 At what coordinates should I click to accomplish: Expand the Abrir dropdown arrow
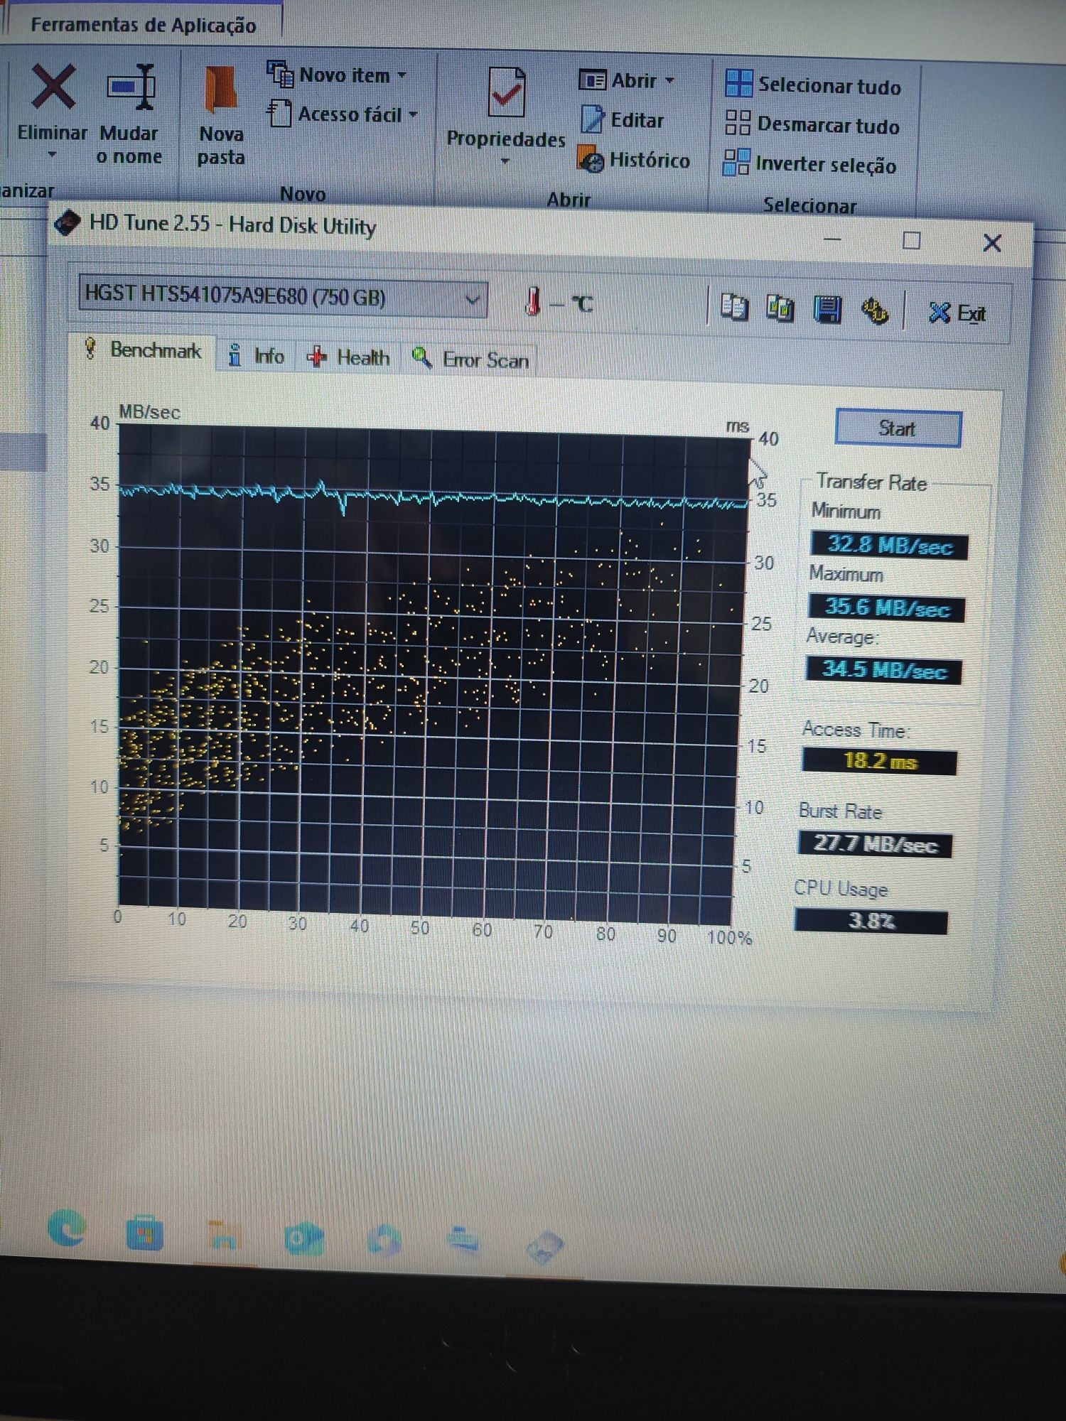coord(669,81)
